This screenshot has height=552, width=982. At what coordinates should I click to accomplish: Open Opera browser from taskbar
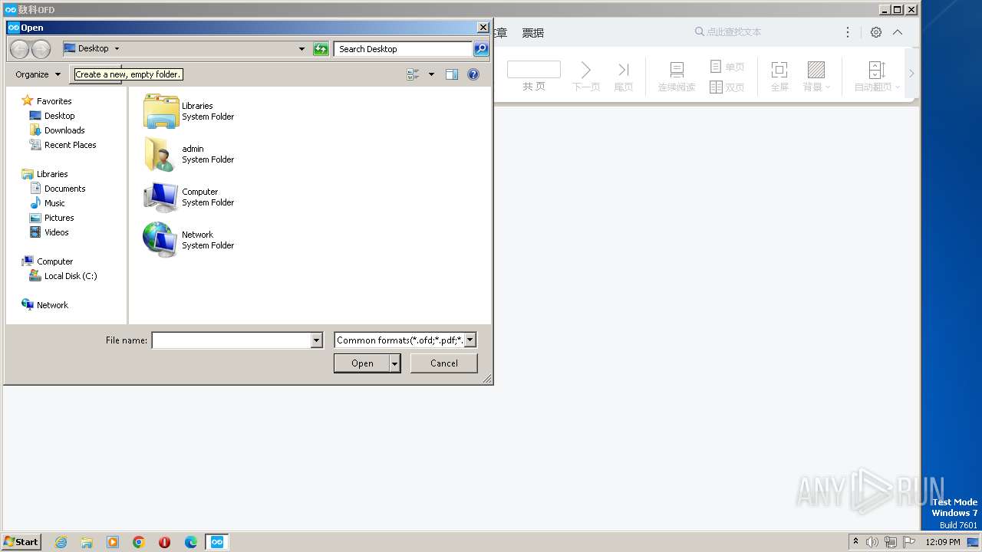click(165, 542)
